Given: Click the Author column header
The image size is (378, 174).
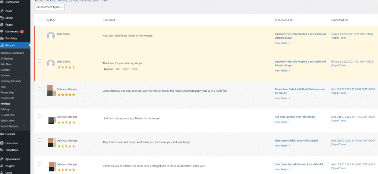Looking at the screenshot, I should coord(51,20).
